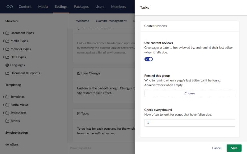The image size is (247, 154).
Task: Click the Remind this group label
Action: pyautogui.click(x=157, y=76)
